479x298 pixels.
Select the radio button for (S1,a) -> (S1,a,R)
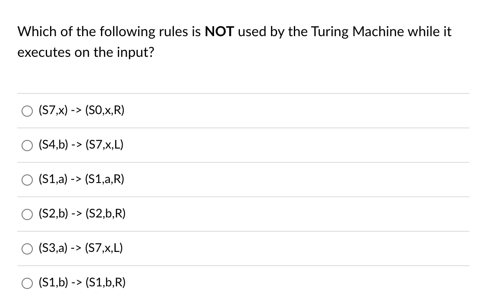coord(27,180)
